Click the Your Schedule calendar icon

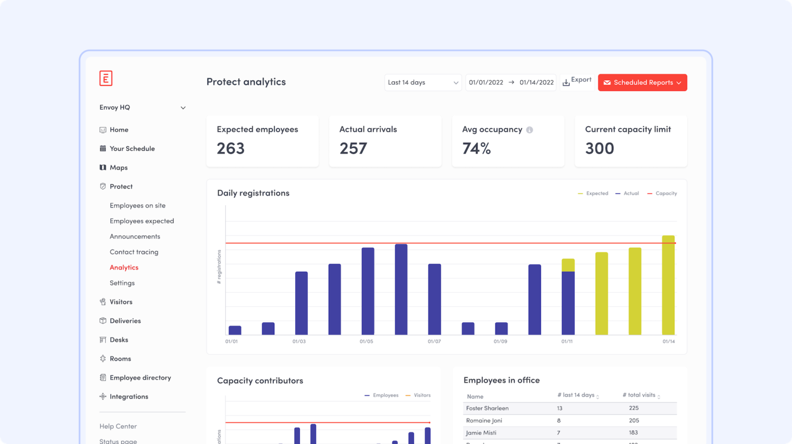[x=103, y=149]
